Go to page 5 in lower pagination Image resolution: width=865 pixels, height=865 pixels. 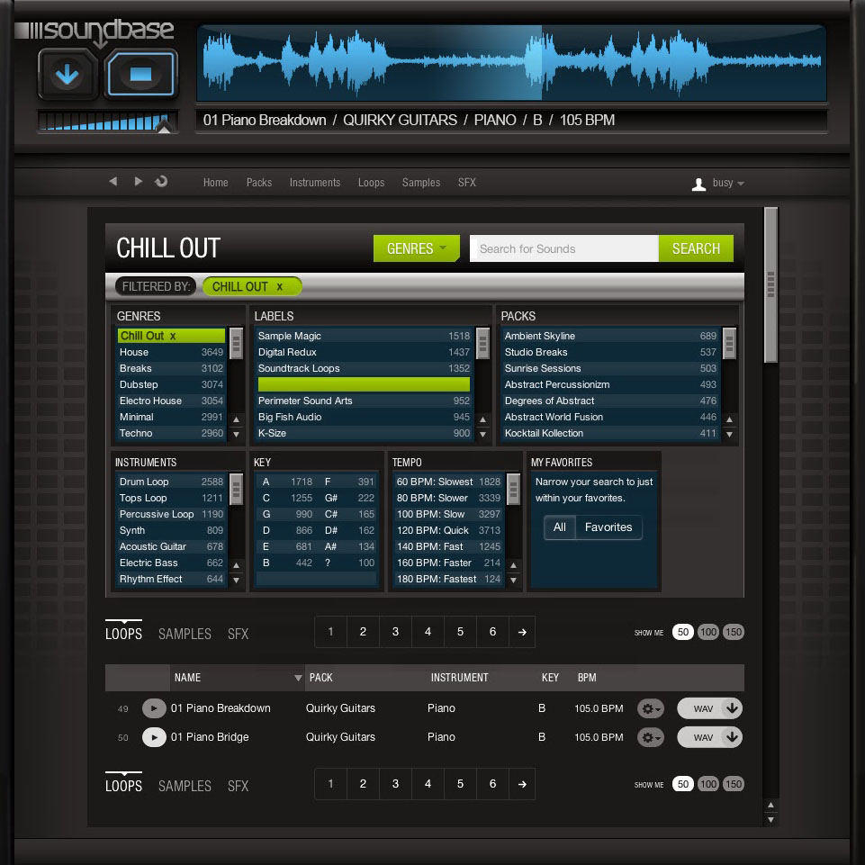tap(460, 784)
